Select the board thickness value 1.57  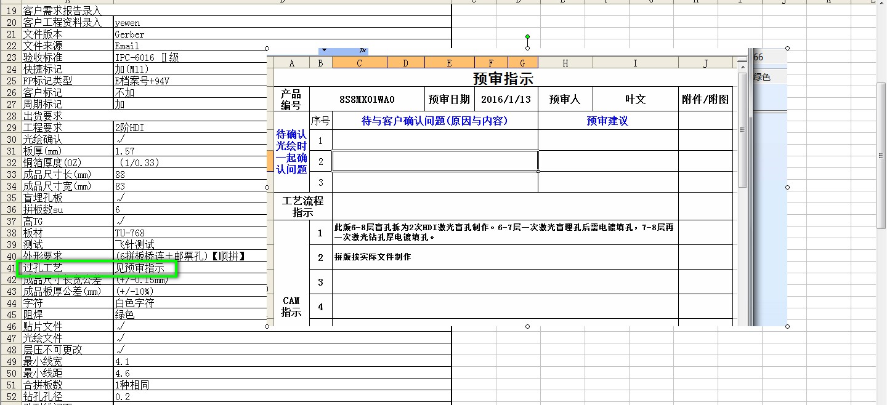[x=191, y=151]
